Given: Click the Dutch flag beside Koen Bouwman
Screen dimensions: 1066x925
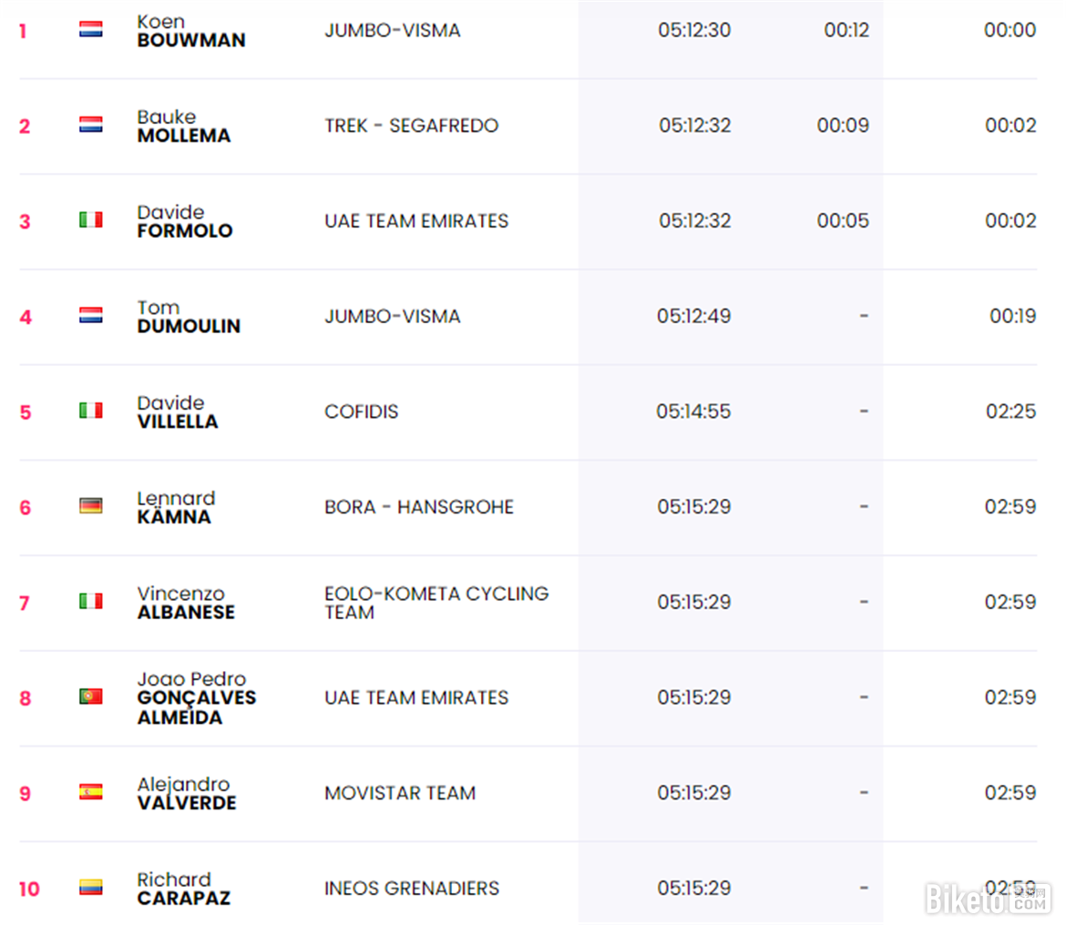Looking at the screenshot, I should pyautogui.click(x=90, y=29).
